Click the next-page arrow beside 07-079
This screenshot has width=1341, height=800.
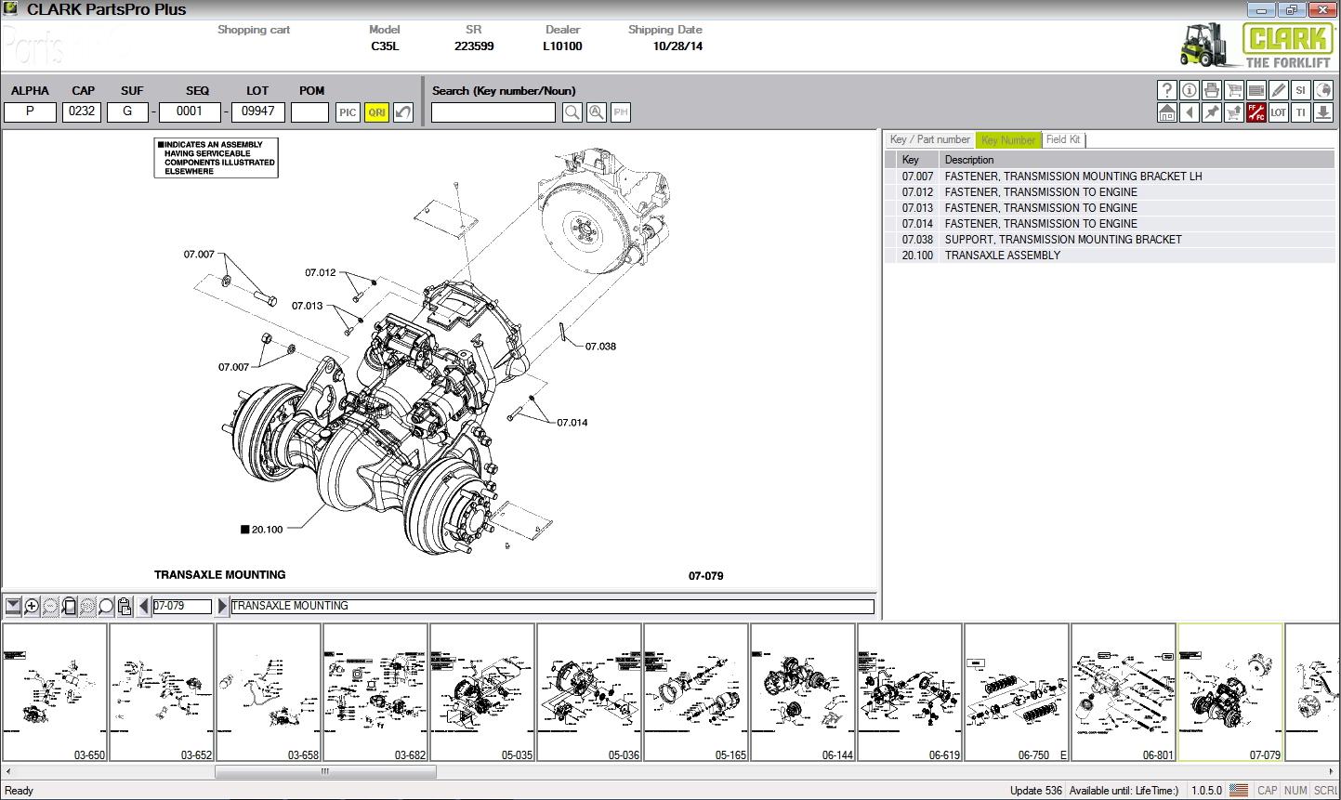(x=222, y=606)
